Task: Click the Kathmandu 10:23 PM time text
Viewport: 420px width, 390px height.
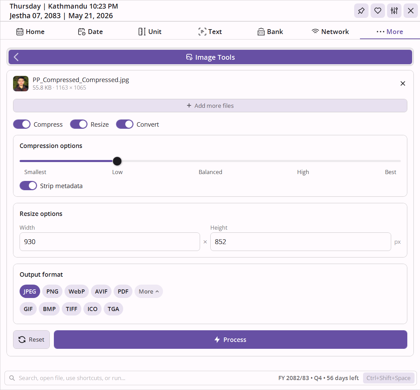Action: click(83, 6)
